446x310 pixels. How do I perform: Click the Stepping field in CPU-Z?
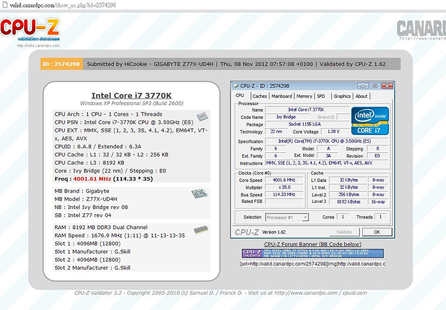tap(377, 149)
